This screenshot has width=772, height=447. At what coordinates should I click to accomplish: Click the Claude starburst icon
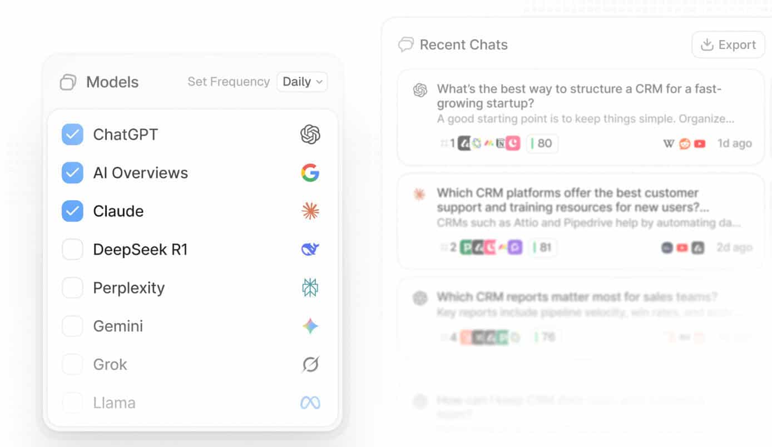coord(310,211)
